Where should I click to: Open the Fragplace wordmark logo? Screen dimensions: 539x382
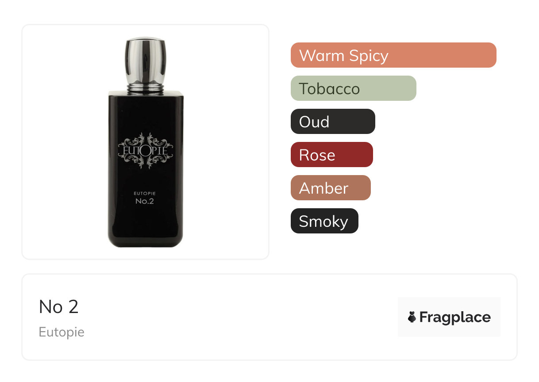[x=449, y=317]
